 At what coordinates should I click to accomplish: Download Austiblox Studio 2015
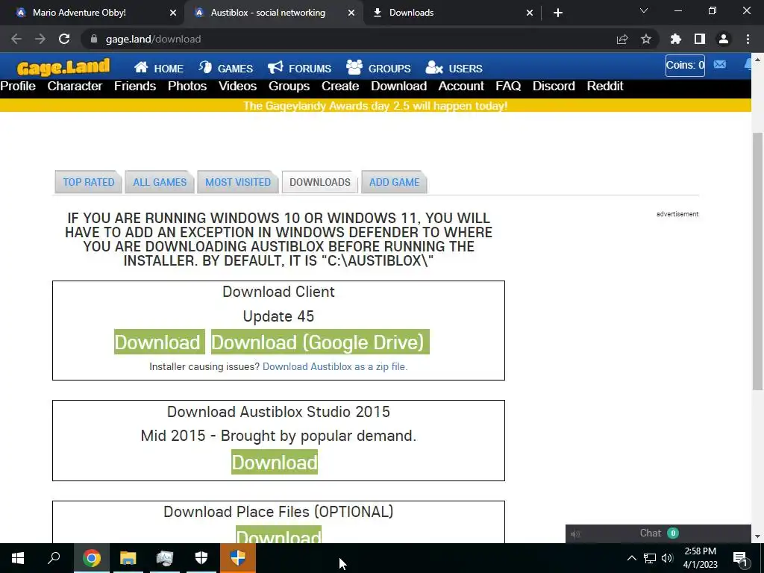tap(275, 462)
